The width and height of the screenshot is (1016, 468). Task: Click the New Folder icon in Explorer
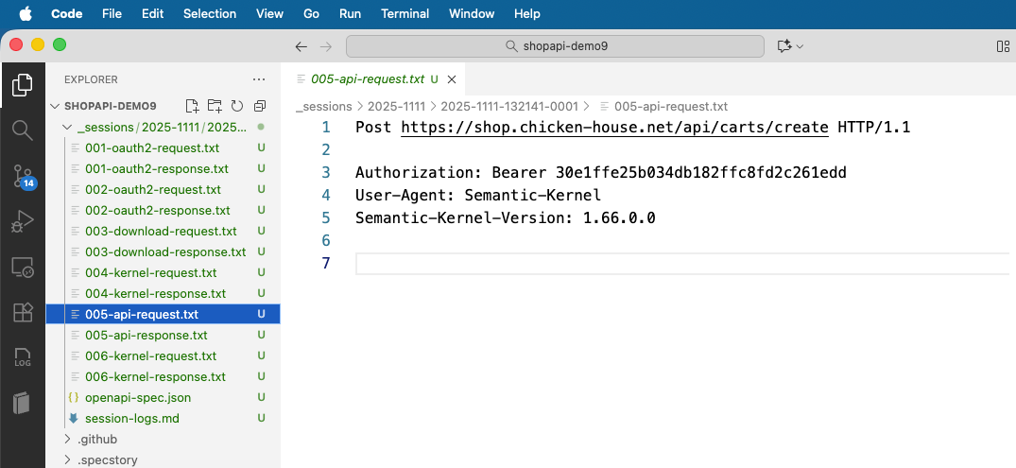point(215,106)
